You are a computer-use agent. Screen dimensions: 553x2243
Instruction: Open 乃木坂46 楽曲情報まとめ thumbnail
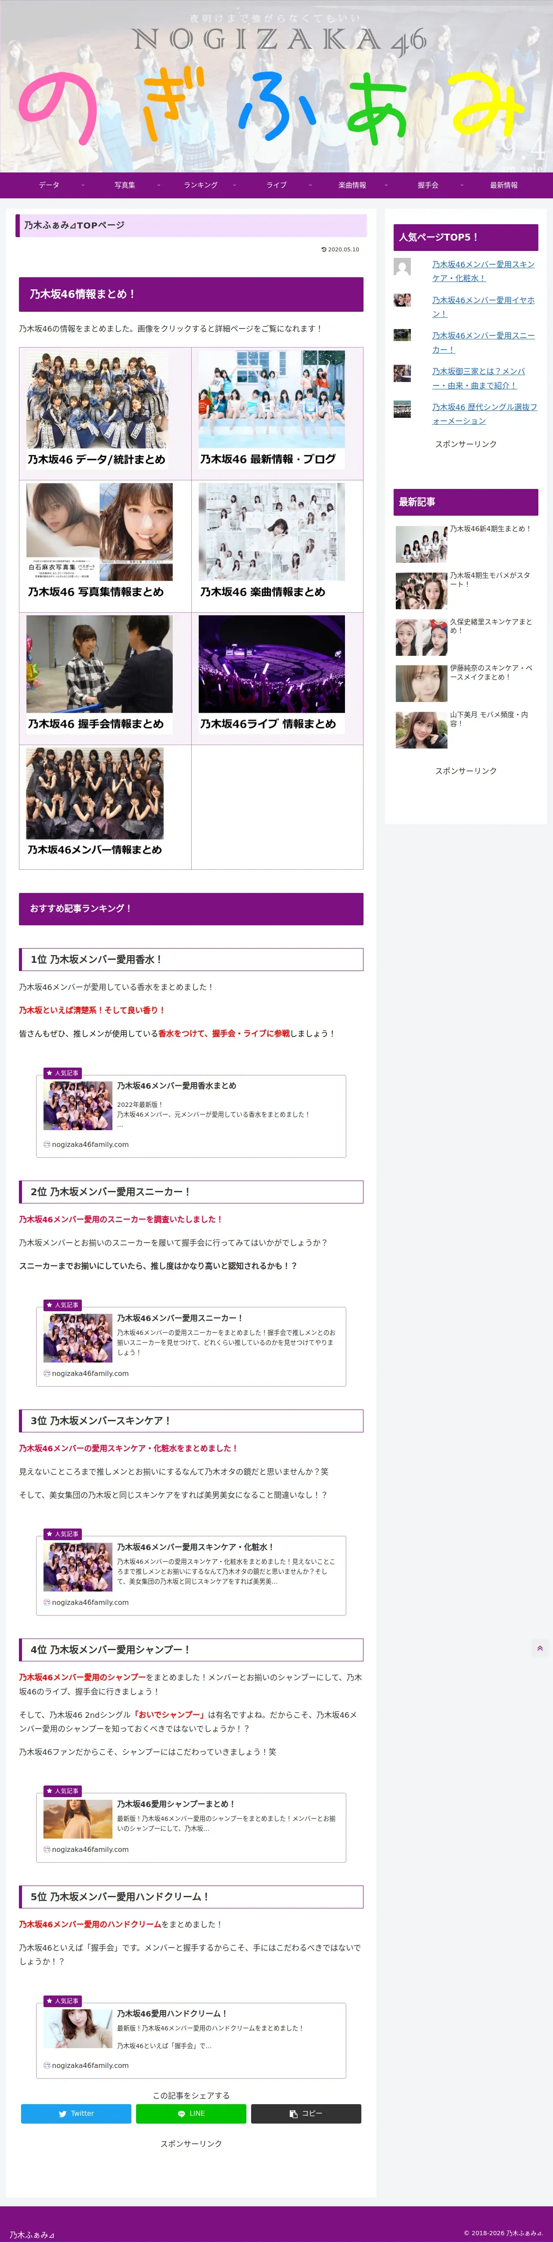pyautogui.click(x=271, y=543)
